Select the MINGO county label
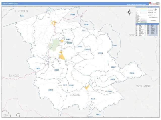The width and height of the screenshot is (161, 120). click(14, 75)
